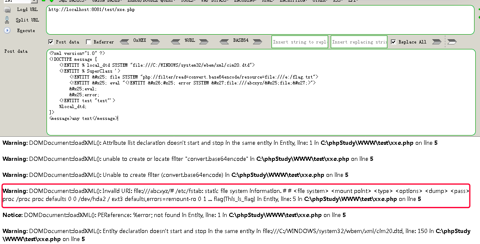Click the BASE64 label
The image size is (480, 244).
tap(241, 40)
